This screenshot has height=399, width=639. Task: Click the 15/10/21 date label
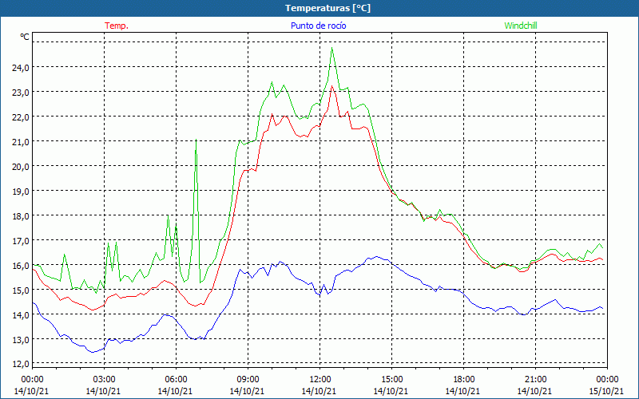[607, 391]
